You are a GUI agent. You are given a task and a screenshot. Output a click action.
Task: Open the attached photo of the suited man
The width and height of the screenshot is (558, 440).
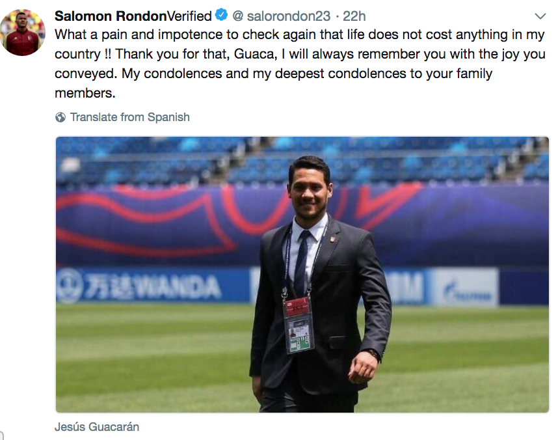click(x=302, y=274)
